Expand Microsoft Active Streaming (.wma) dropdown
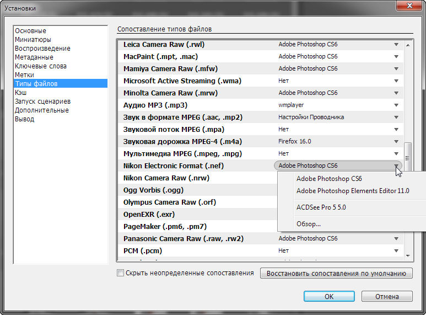This screenshot has height=315, width=426. pos(396,81)
